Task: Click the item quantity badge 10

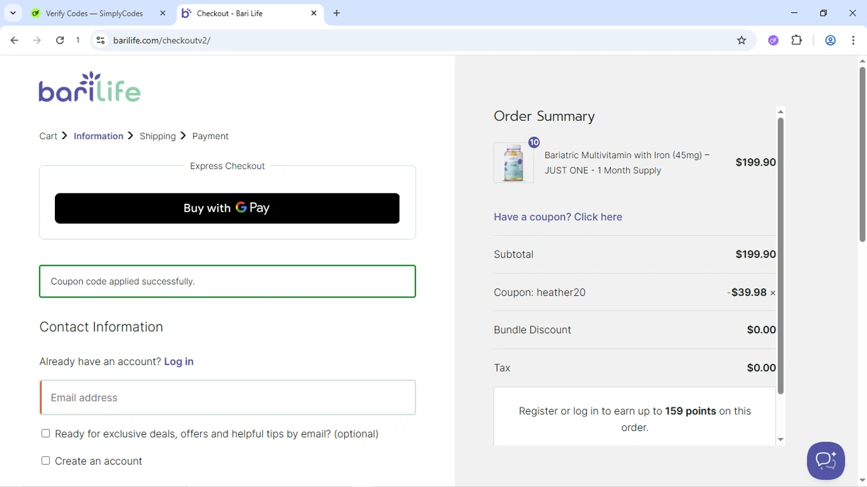Action: click(x=533, y=142)
